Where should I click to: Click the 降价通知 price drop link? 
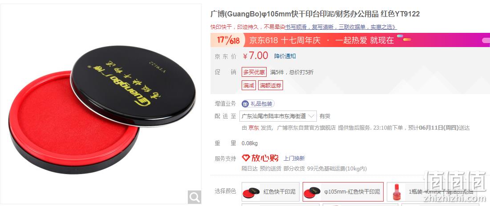(285, 56)
